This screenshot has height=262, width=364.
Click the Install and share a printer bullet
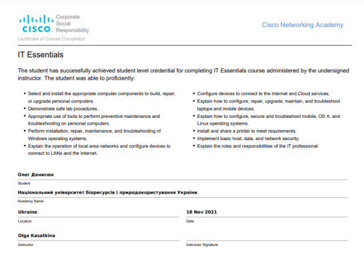click(238, 131)
